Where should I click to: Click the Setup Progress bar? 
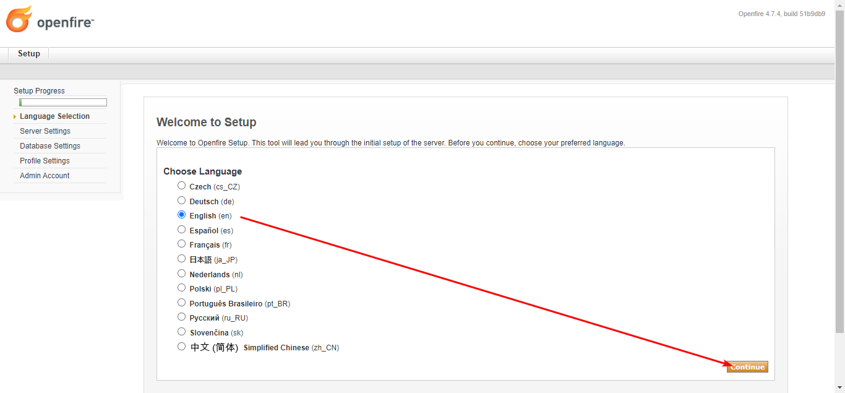pyautogui.click(x=63, y=103)
